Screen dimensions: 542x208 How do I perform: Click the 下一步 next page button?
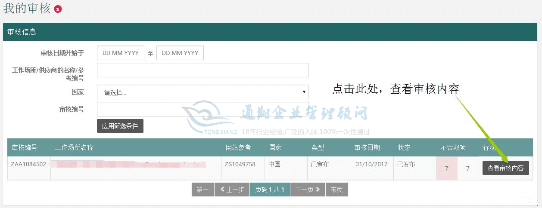308,190
